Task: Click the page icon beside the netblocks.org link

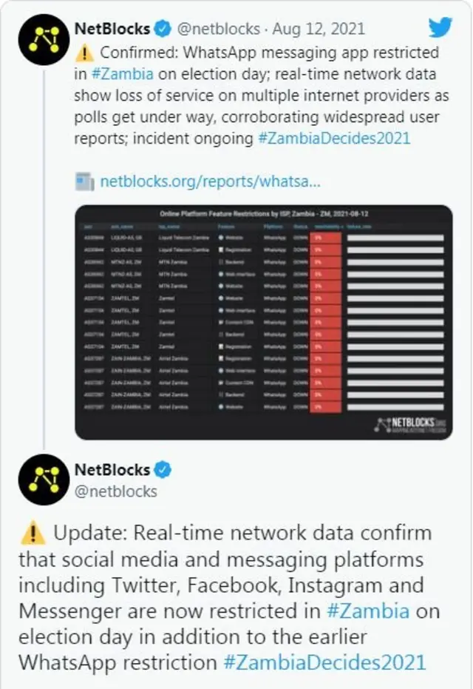Action: point(85,181)
